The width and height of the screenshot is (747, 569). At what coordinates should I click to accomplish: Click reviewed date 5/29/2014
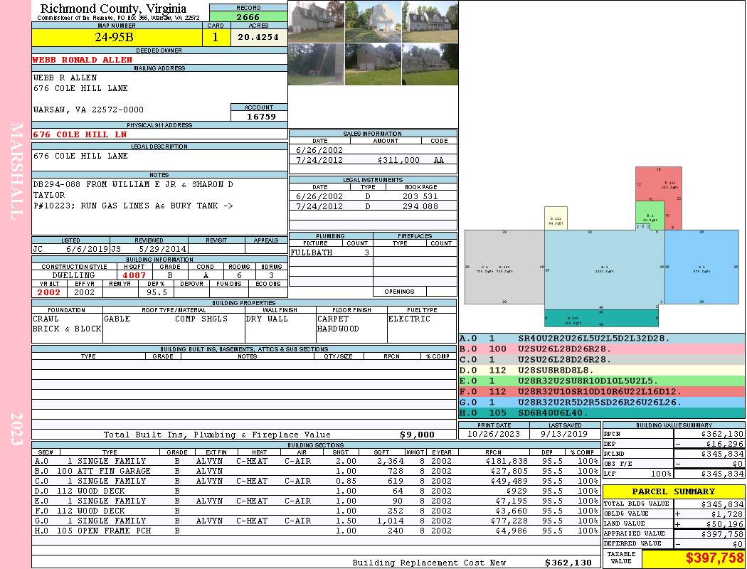(162, 248)
